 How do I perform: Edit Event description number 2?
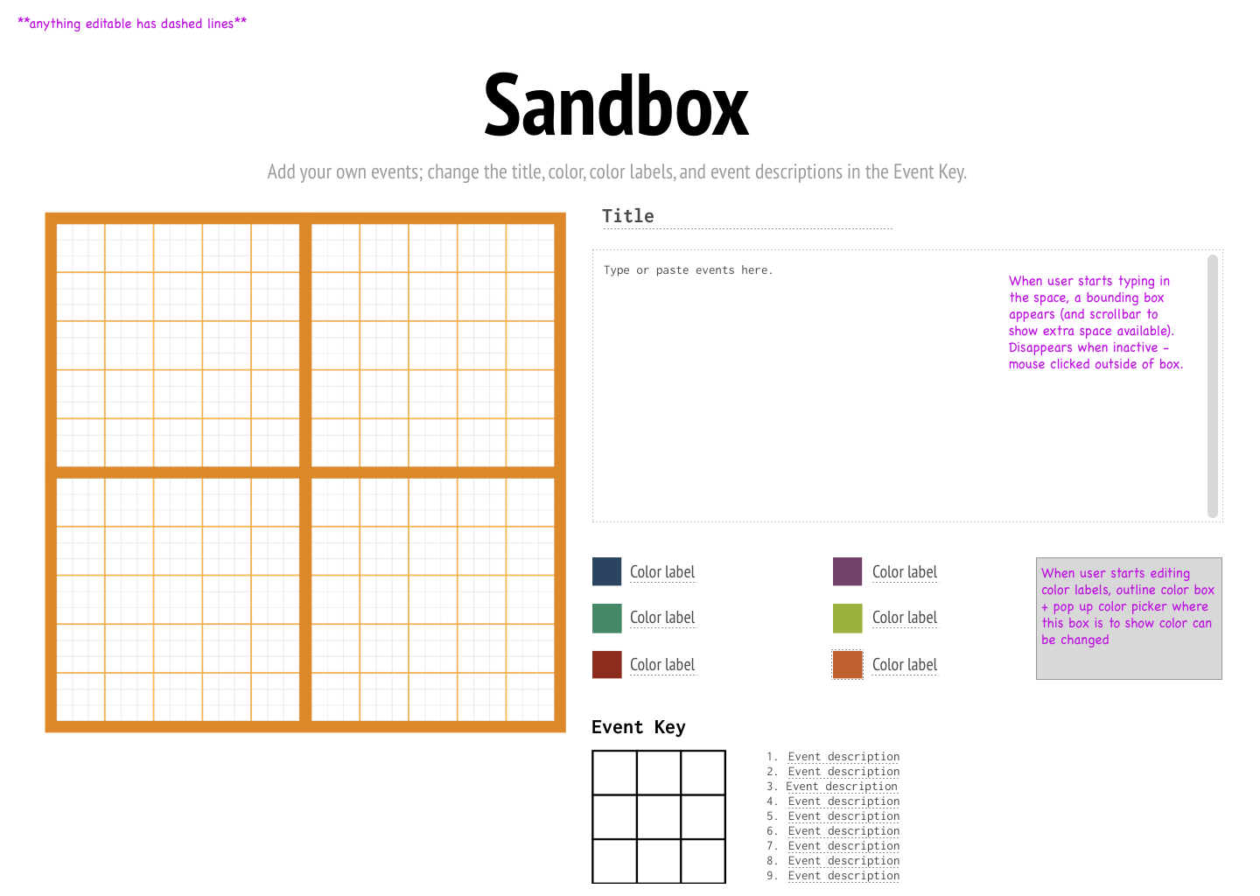tap(843, 772)
